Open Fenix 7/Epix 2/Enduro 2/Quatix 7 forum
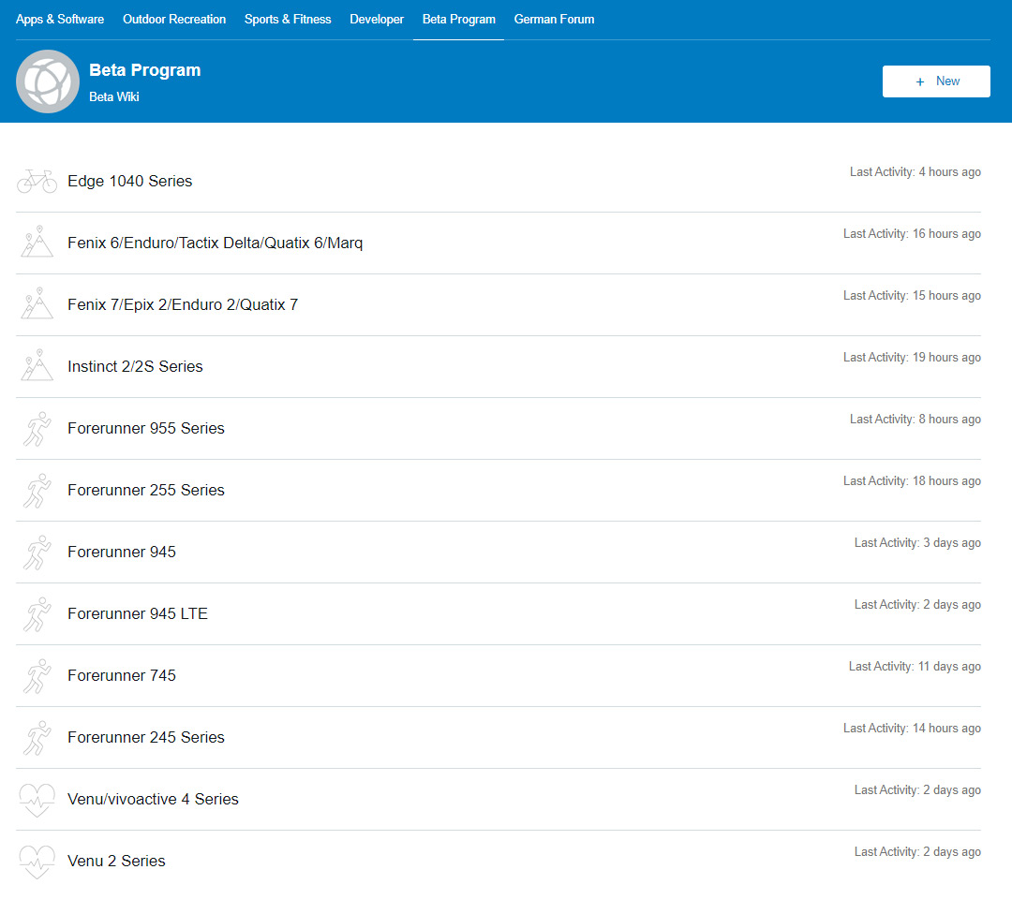 [x=183, y=305]
